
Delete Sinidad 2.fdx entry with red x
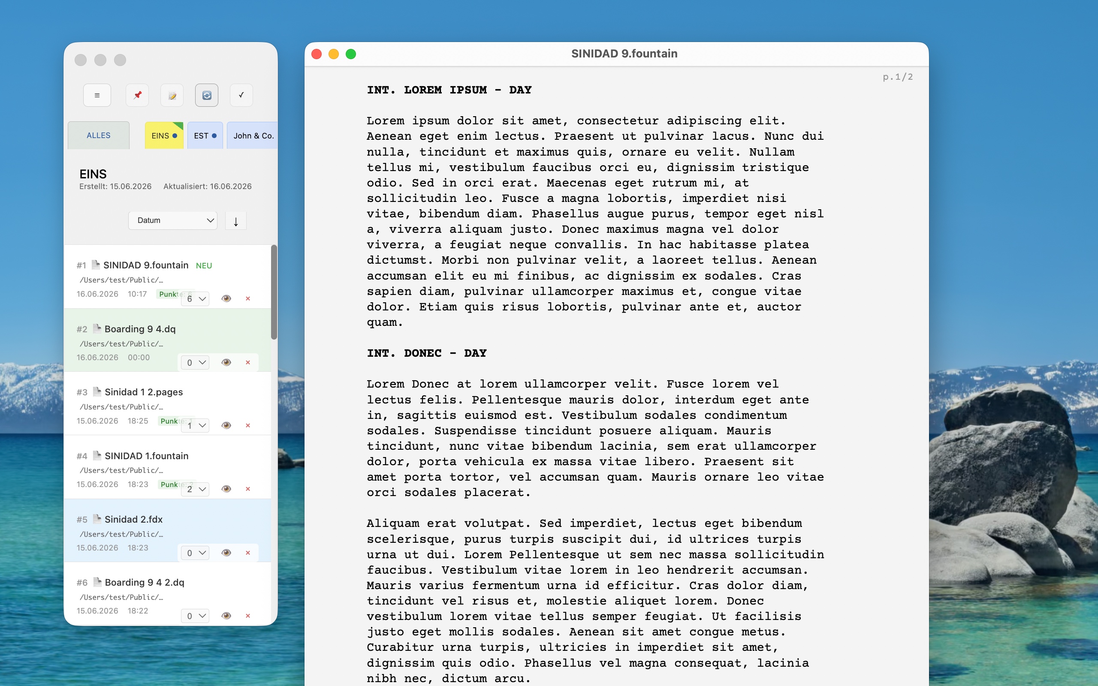point(248,553)
